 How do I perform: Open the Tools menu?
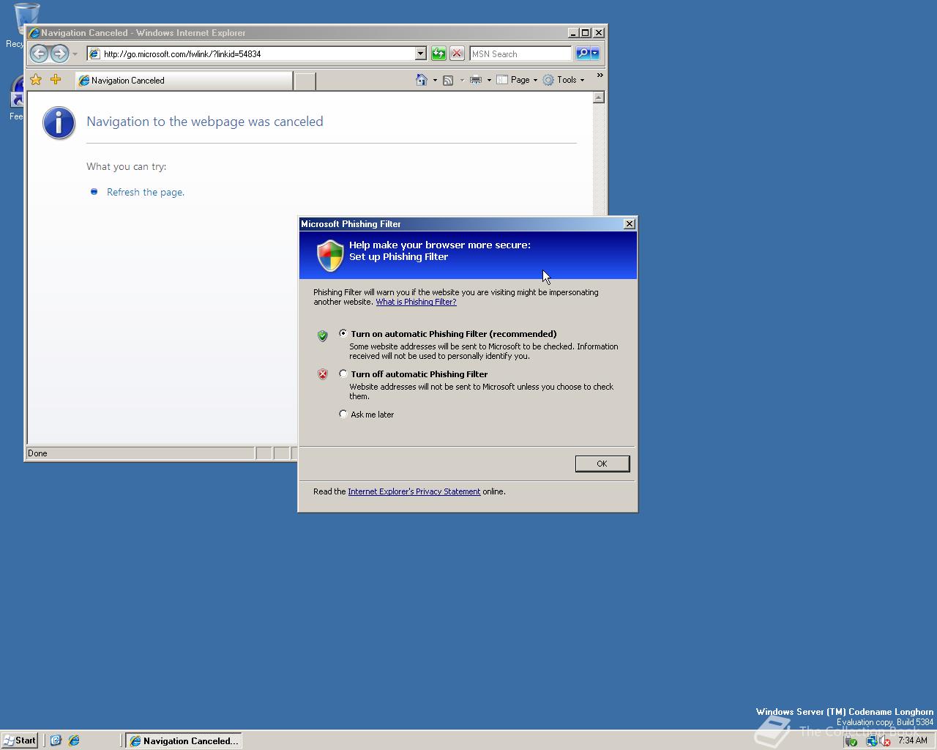564,80
